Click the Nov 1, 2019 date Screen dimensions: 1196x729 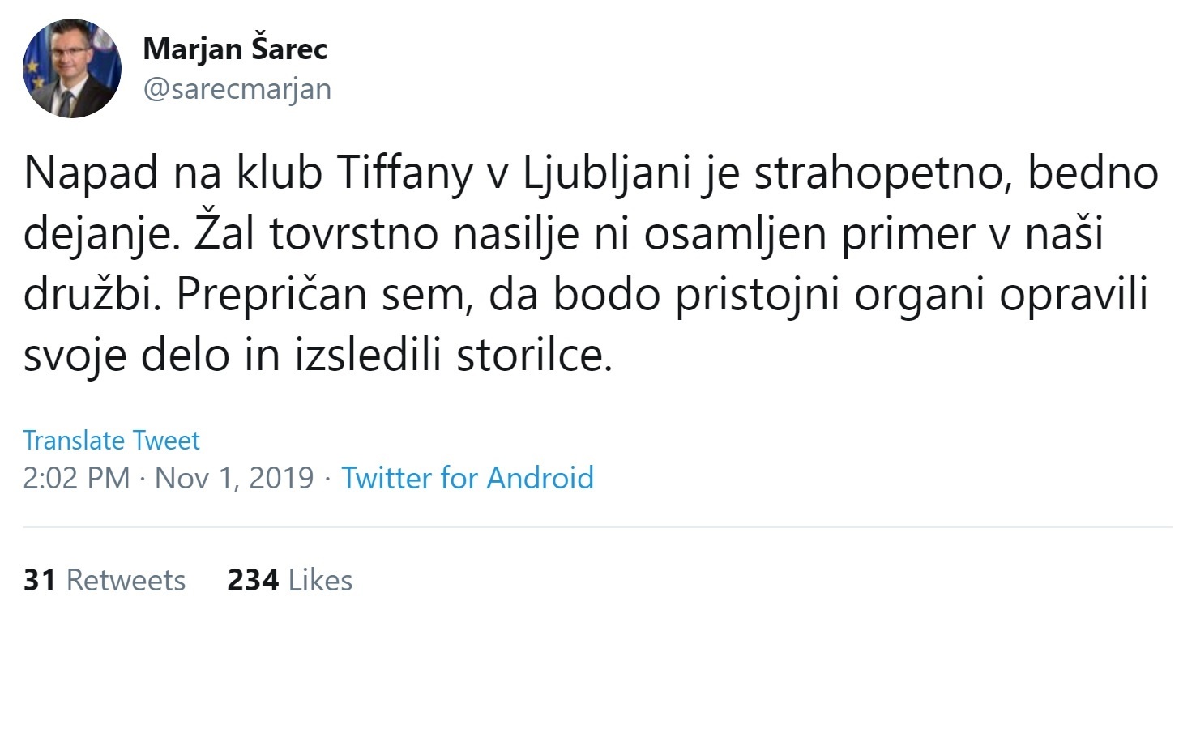coord(234,478)
